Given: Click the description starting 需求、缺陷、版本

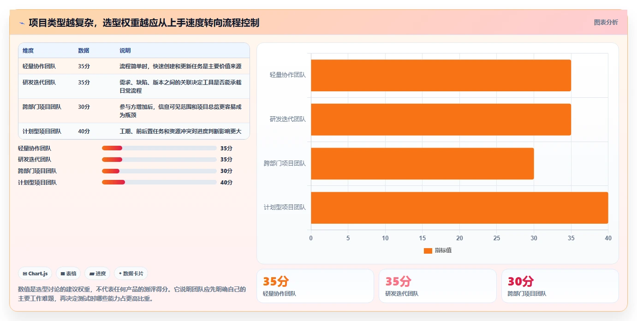Looking at the screenshot, I should 180,86.
